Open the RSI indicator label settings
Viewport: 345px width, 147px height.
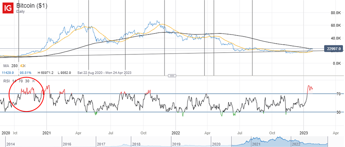pyautogui.click(x=6, y=81)
